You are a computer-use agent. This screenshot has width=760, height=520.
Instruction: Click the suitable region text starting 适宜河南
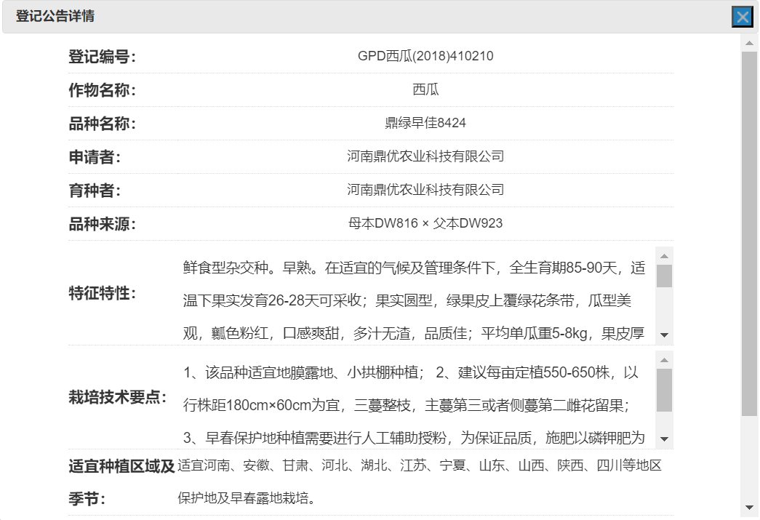coord(420,481)
